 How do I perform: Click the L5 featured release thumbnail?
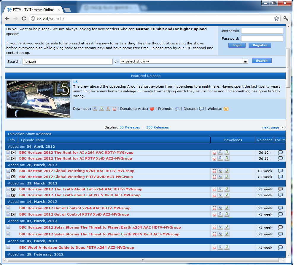click(38, 99)
